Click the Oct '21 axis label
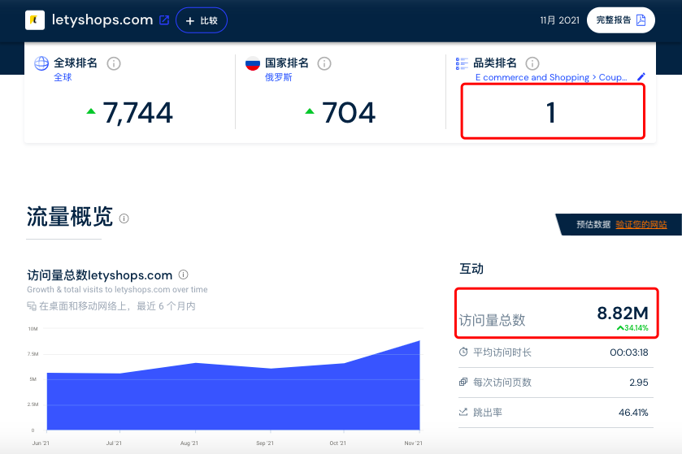This screenshot has height=454, width=682. point(338,443)
